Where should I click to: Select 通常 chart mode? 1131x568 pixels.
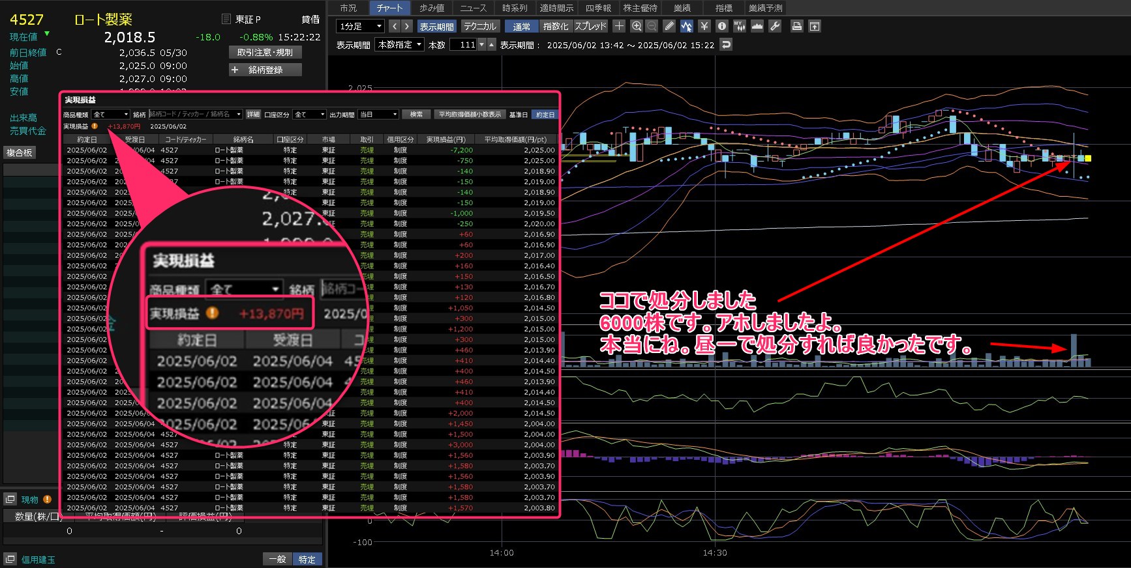coord(521,26)
